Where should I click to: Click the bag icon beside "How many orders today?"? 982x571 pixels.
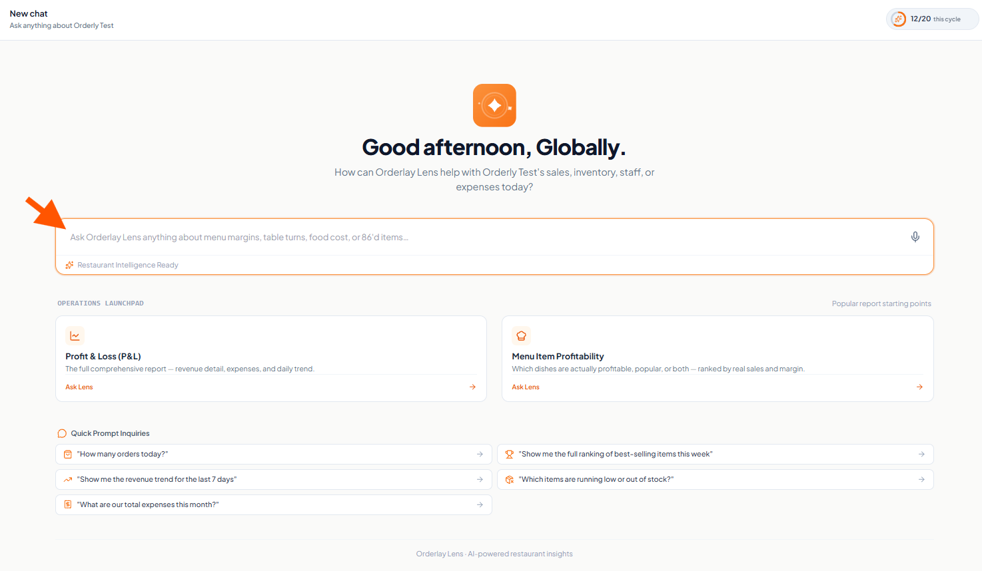[67, 455]
